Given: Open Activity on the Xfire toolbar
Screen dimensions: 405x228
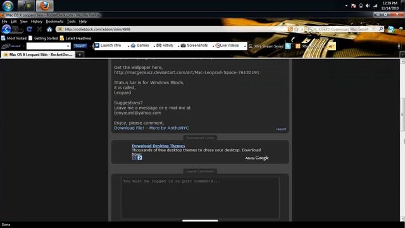Looking at the screenshot, I should [x=165, y=46].
